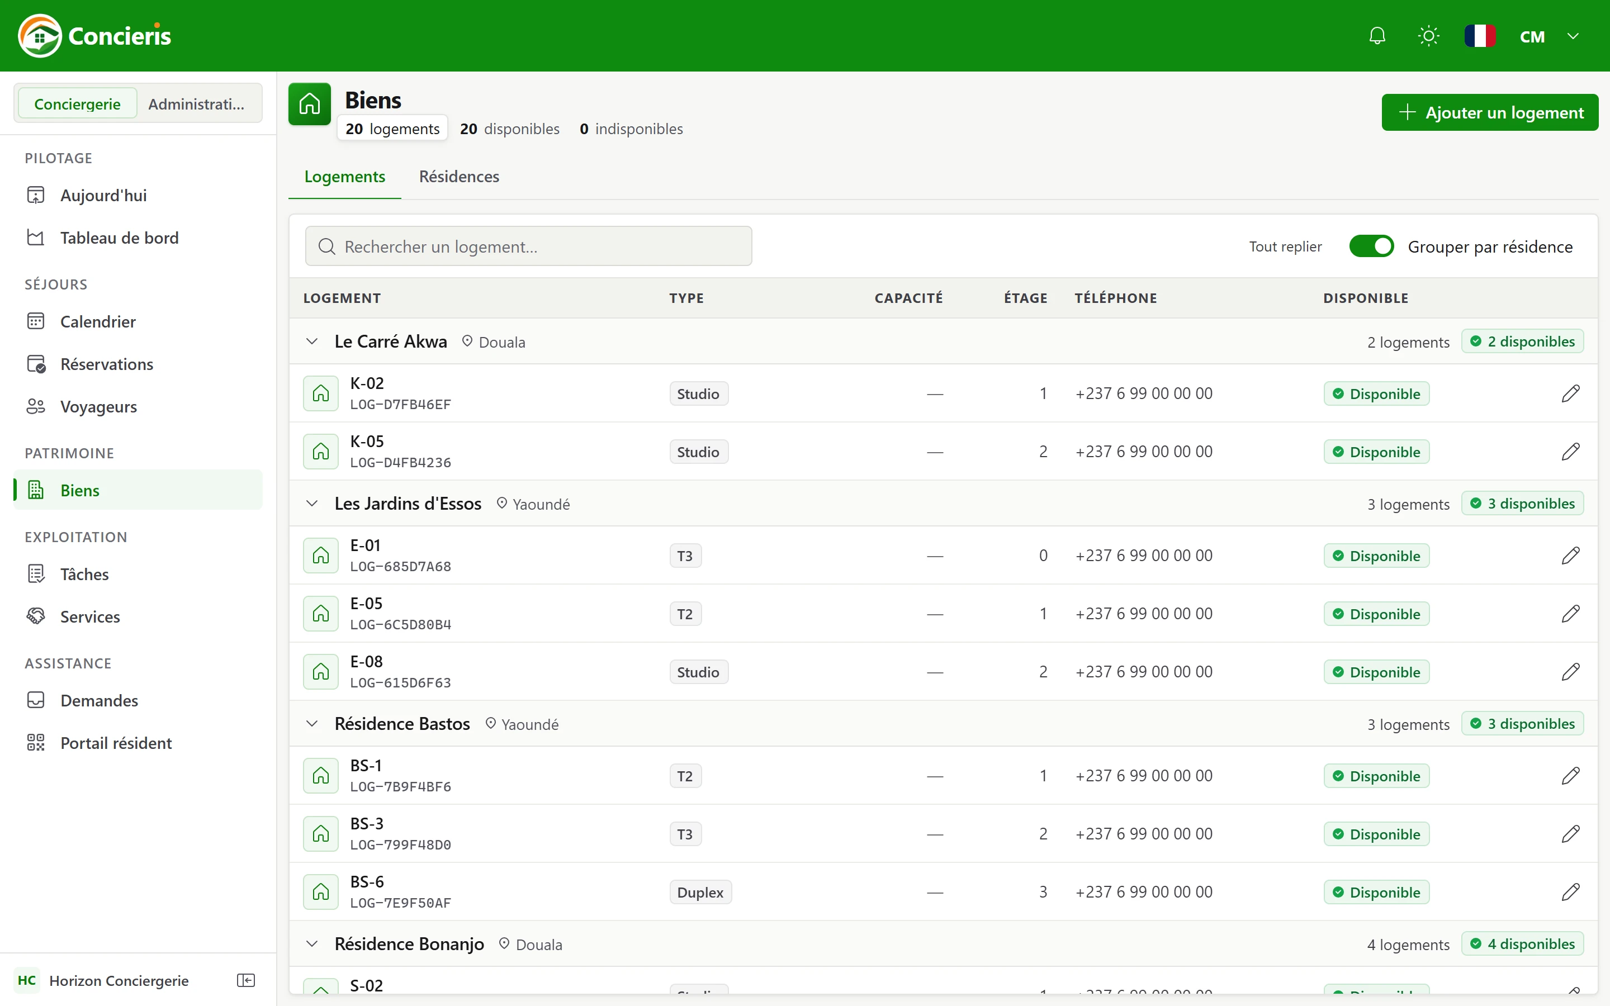Open Portail résident in the sidebar
The height and width of the screenshot is (1006, 1610).
point(138,743)
